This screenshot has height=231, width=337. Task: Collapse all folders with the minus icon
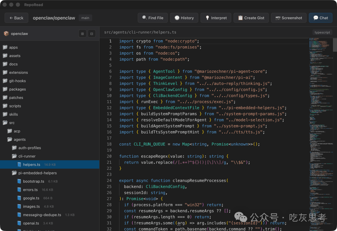click(92, 33)
